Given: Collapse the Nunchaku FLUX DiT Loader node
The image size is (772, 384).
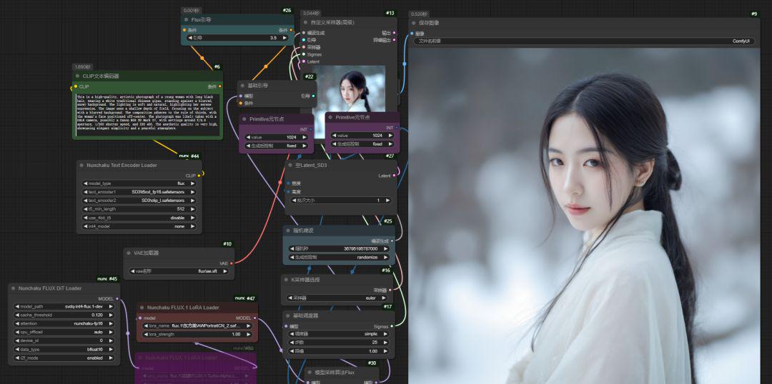Looking at the screenshot, I should 14,288.
